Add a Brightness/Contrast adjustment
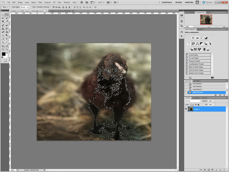This screenshot has height=172, width=229. [193, 38]
